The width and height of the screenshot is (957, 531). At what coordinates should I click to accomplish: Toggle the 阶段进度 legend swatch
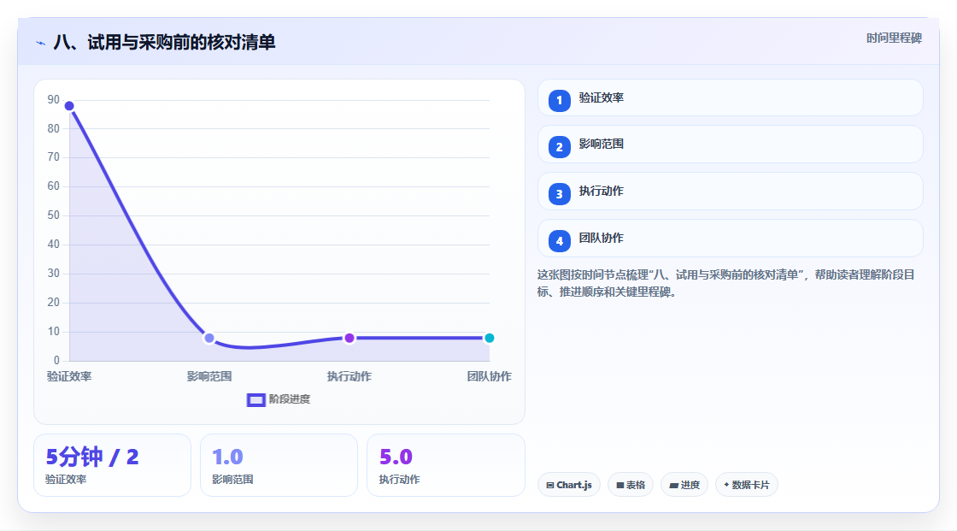pos(255,399)
